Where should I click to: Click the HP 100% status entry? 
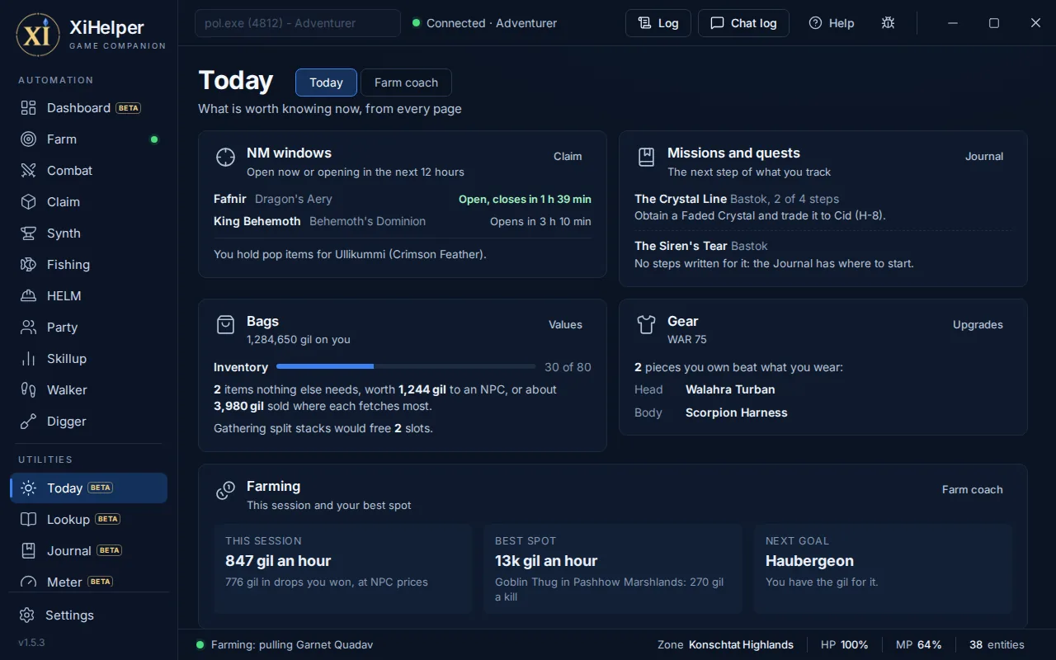[x=844, y=644]
